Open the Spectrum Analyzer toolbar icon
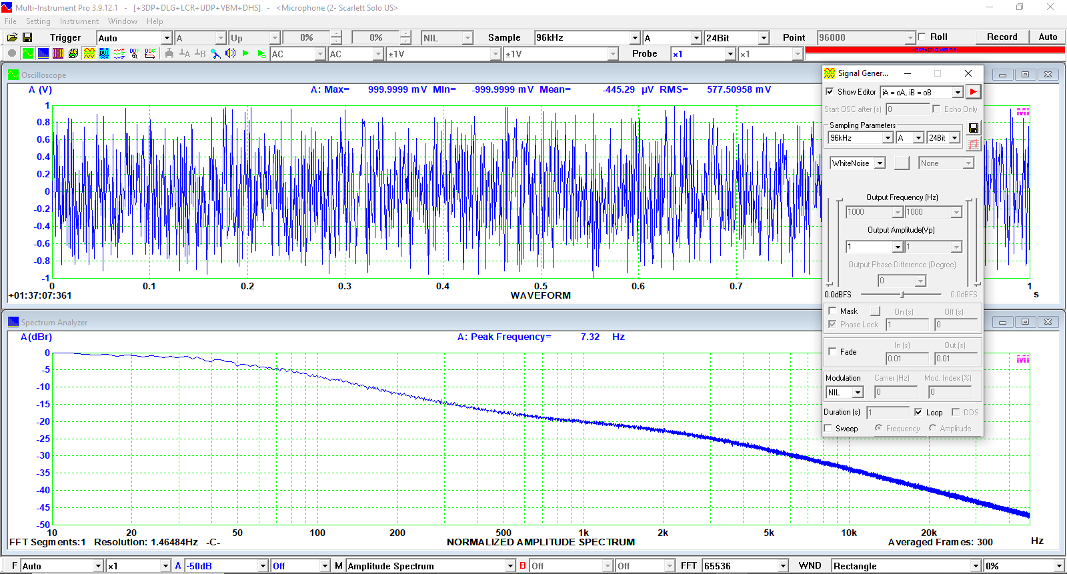Viewport: 1067px width, 574px height. tap(43, 54)
